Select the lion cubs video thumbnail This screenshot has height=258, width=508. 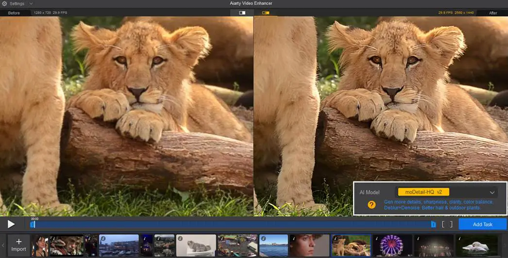tap(351, 245)
